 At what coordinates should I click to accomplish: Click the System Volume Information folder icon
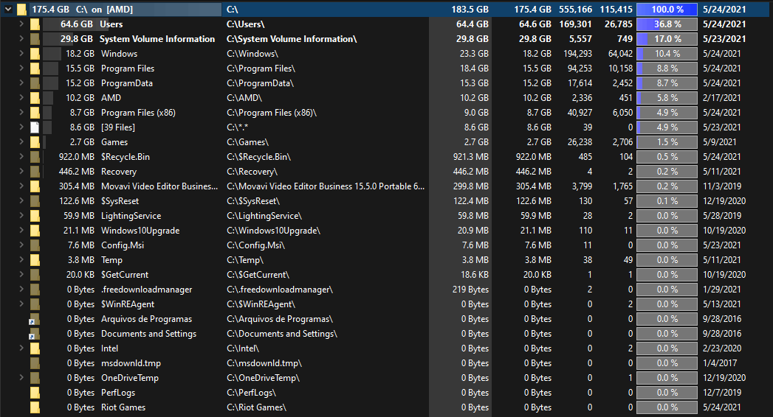[35, 39]
